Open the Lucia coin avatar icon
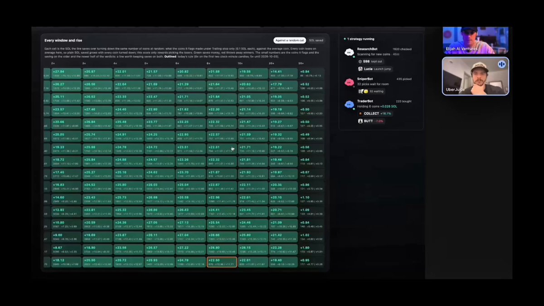The image size is (544, 306). [x=360, y=69]
